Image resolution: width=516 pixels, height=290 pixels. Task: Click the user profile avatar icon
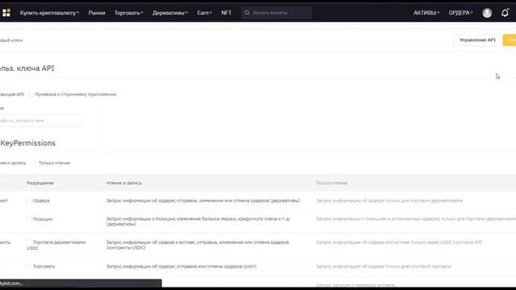click(487, 13)
